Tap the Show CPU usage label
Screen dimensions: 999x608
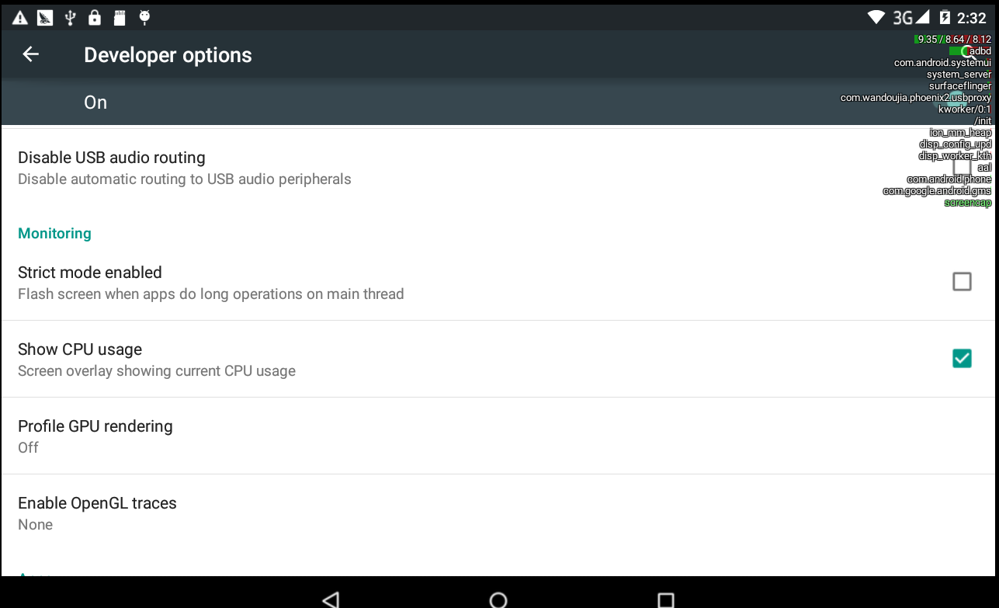[x=80, y=349]
